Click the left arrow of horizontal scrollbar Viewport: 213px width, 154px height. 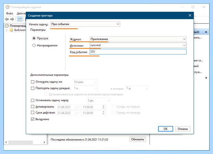click(6, 142)
